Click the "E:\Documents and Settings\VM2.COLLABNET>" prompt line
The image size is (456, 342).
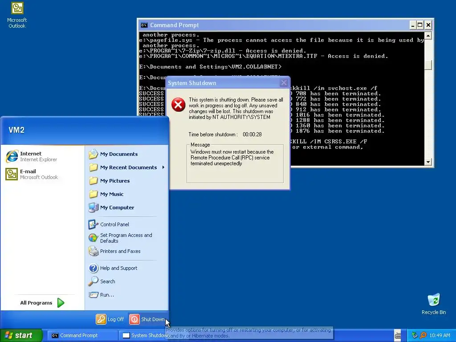pos(210,67)
